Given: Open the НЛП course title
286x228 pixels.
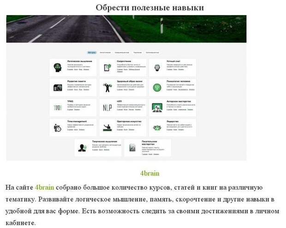Looking at the screenshot, I should tap(119, 102).
